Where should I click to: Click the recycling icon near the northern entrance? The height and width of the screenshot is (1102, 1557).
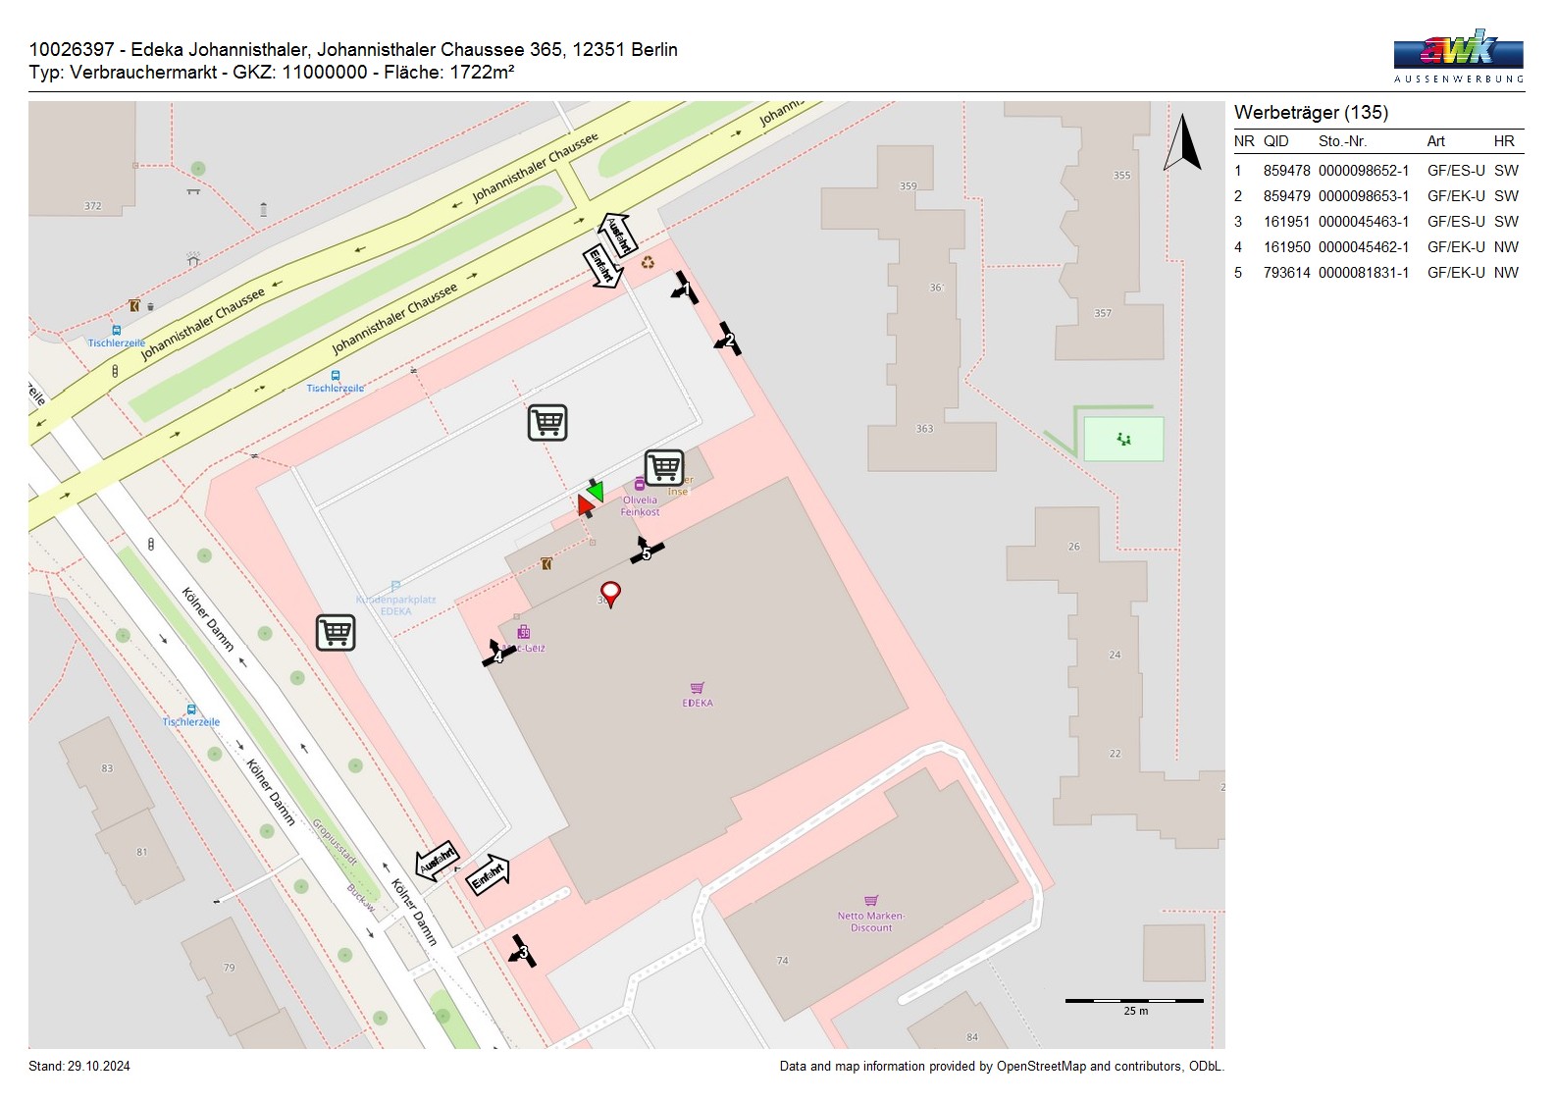point(648,262)
